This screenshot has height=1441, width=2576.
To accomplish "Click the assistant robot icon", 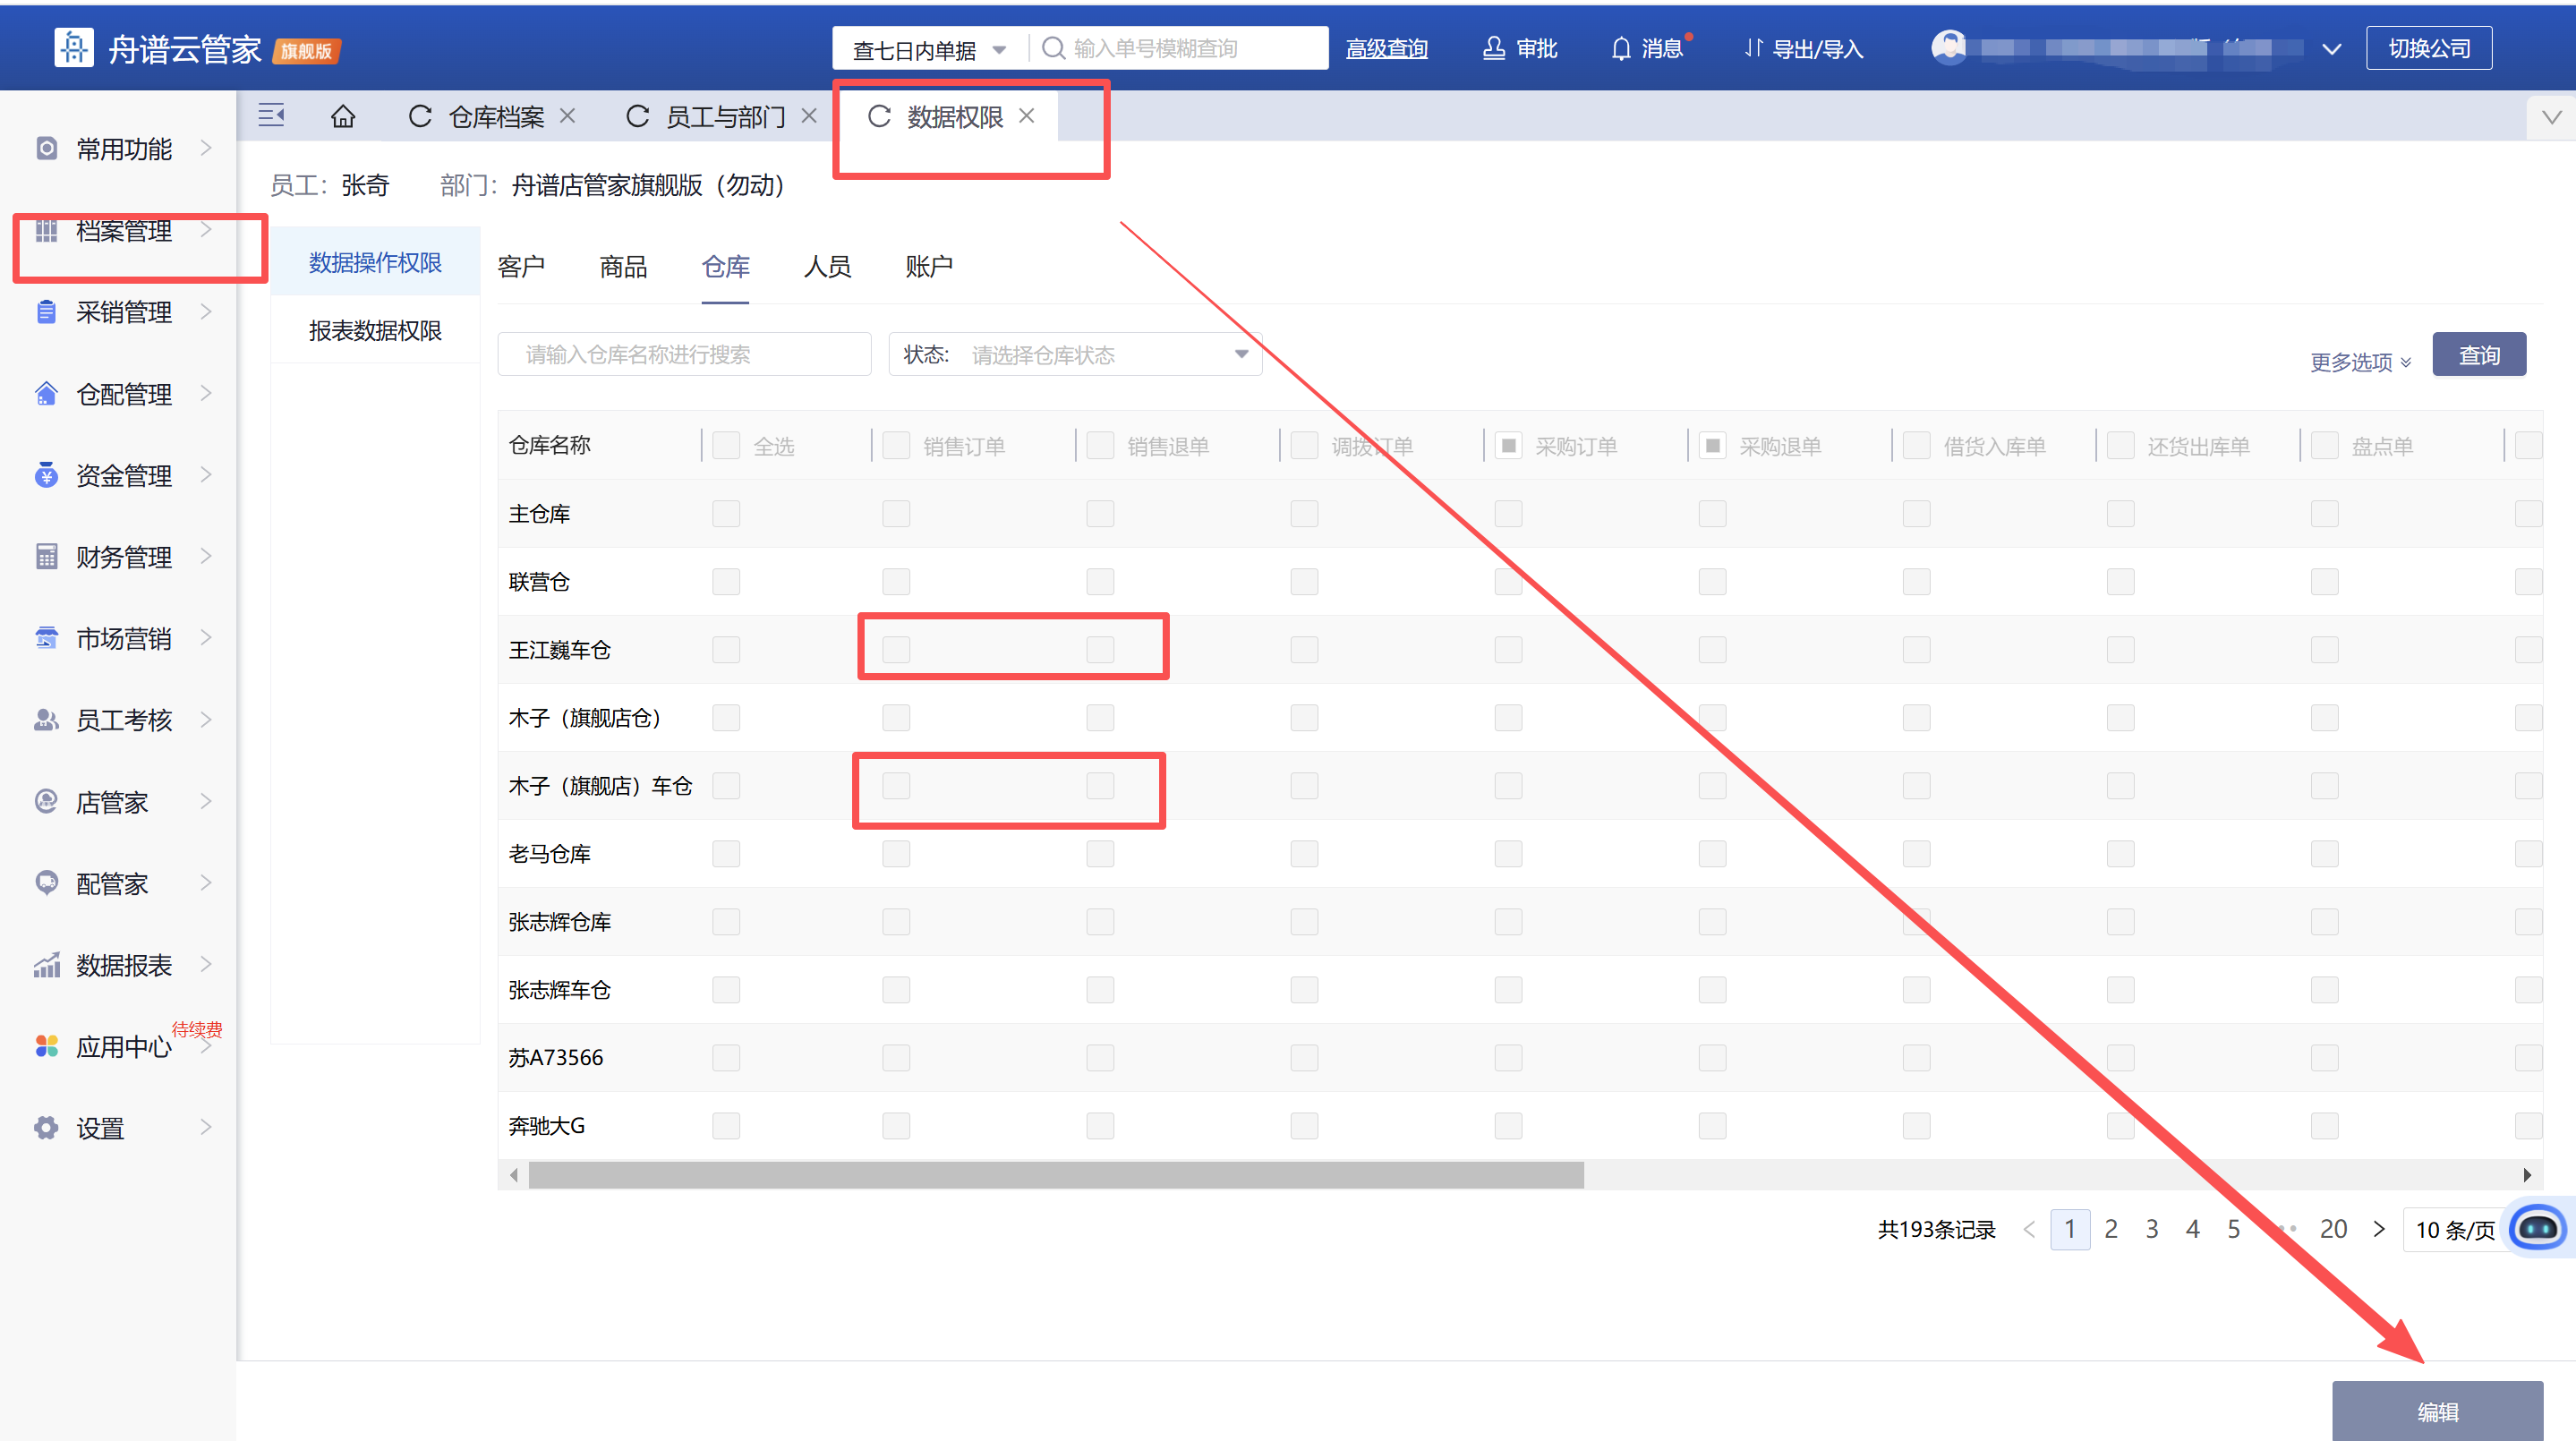I will point(2538,1227).
